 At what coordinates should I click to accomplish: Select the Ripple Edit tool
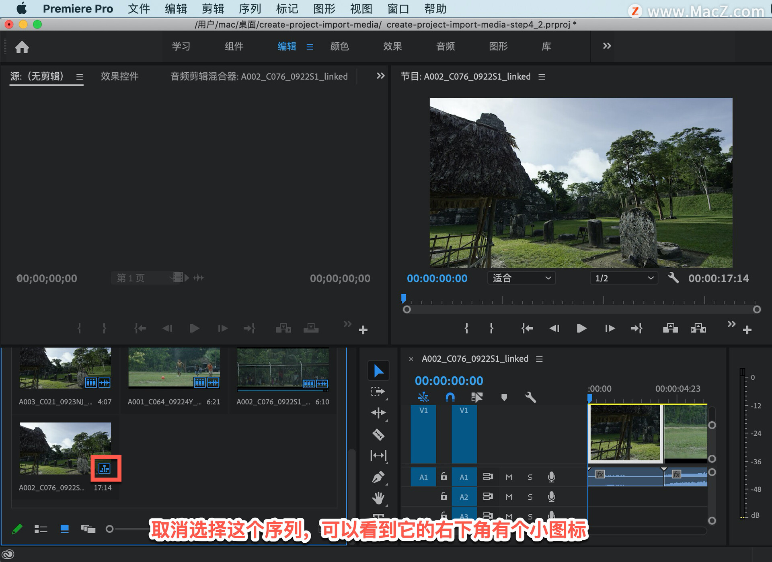click(378, 413)
